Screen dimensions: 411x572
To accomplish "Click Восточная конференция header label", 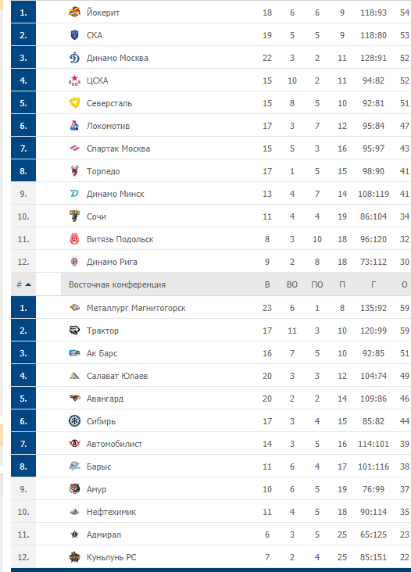I will click(x=117, y=284).
